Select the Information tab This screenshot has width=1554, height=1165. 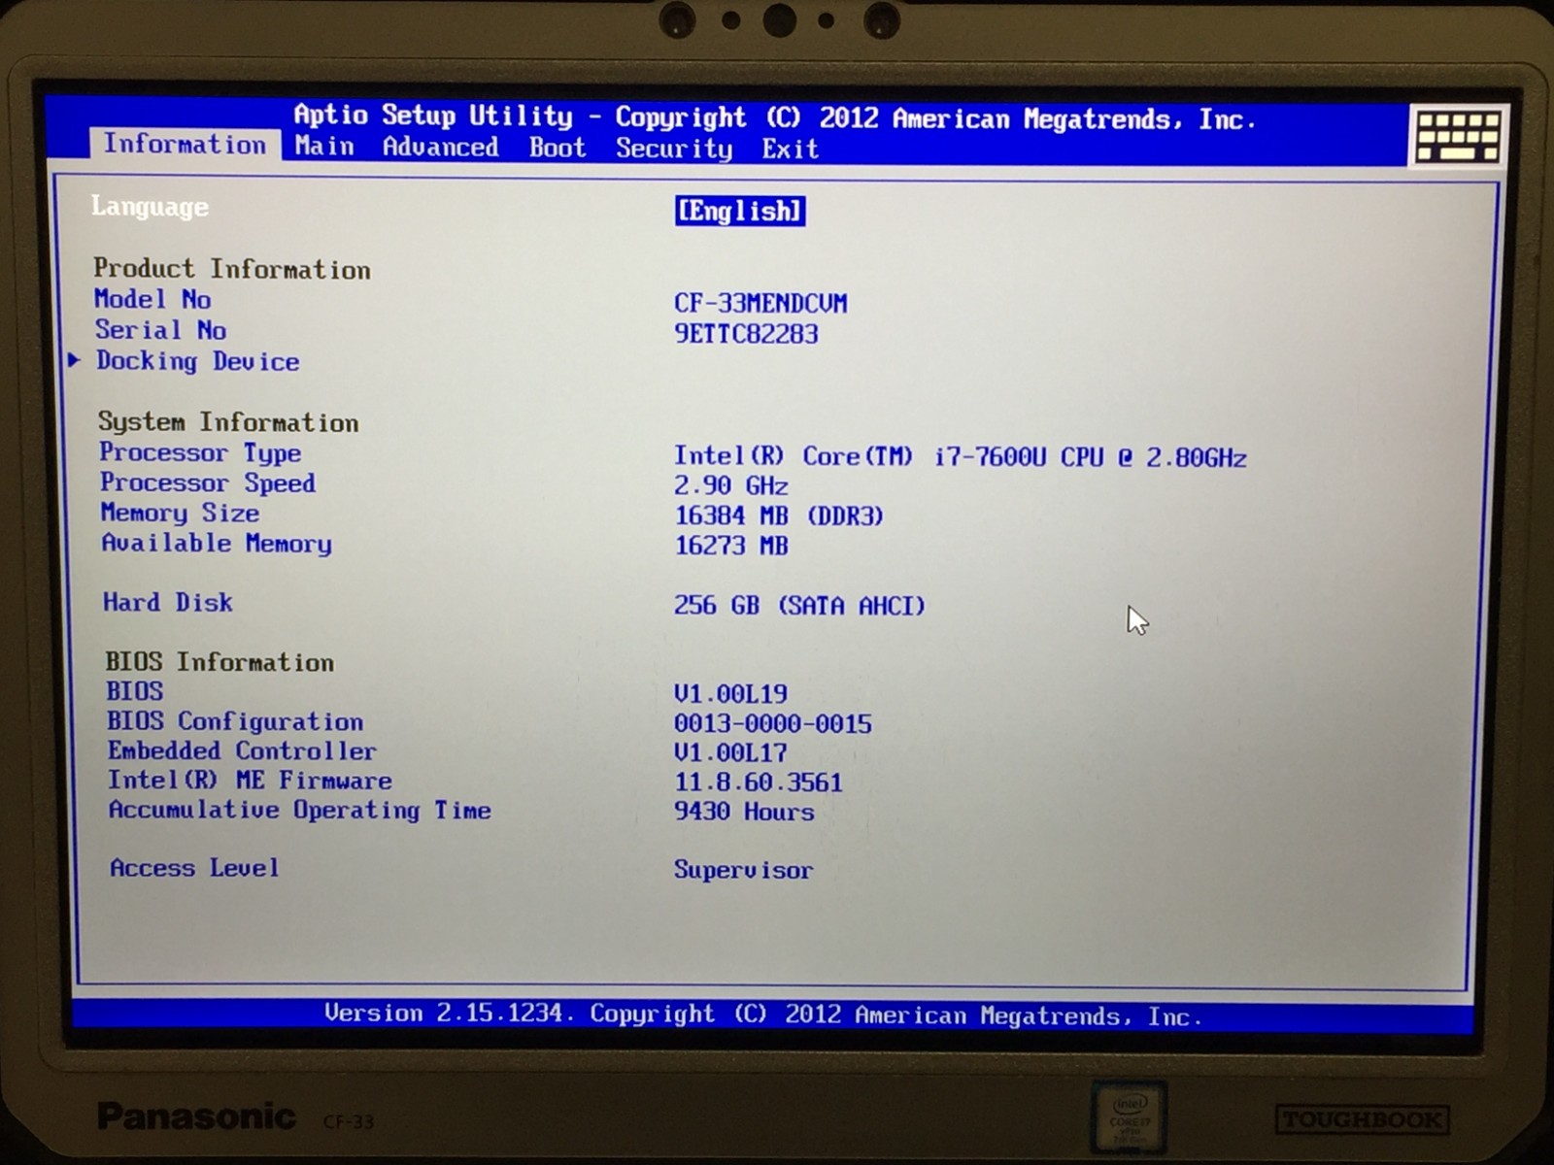coord(185,145)
